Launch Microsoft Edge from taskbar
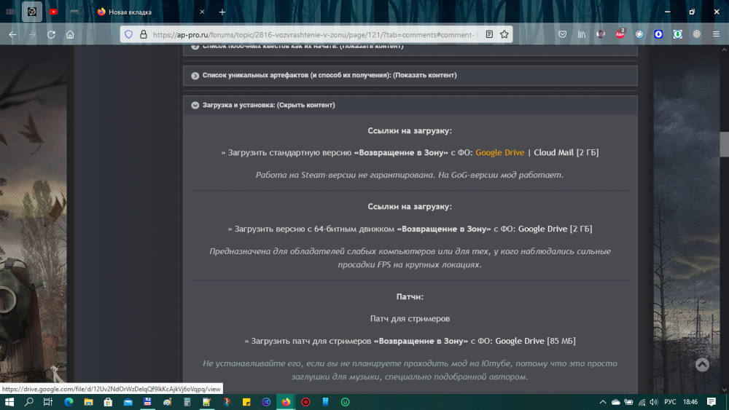This screenshot has width=729, height=410. pyautogui.click(x=69, y=402)
